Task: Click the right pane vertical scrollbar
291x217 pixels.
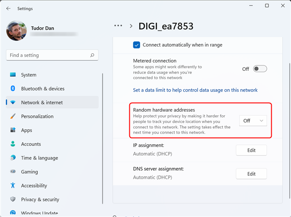Action: click(290, 130)
